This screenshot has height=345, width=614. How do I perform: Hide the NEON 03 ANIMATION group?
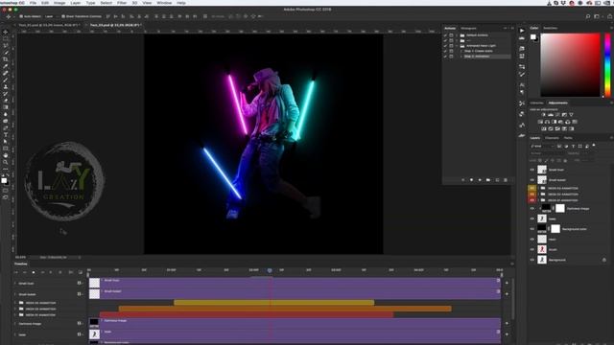[531, 188]
